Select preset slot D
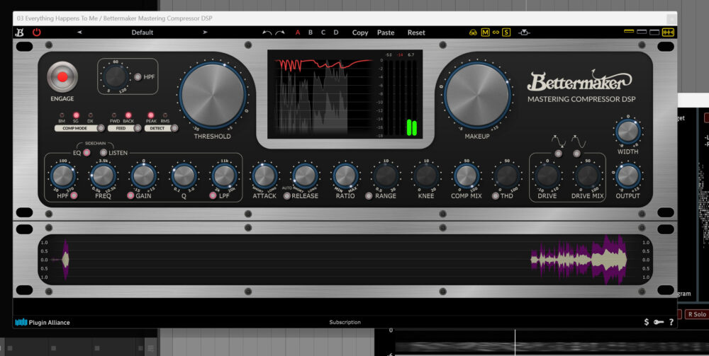This screenshot has height=356, width=709. click(x=336, y=33)
